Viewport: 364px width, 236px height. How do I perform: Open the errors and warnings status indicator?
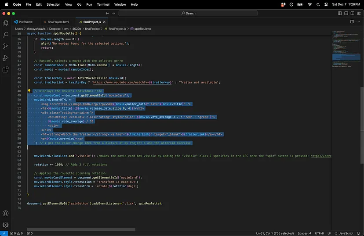(x=16, y=233)
